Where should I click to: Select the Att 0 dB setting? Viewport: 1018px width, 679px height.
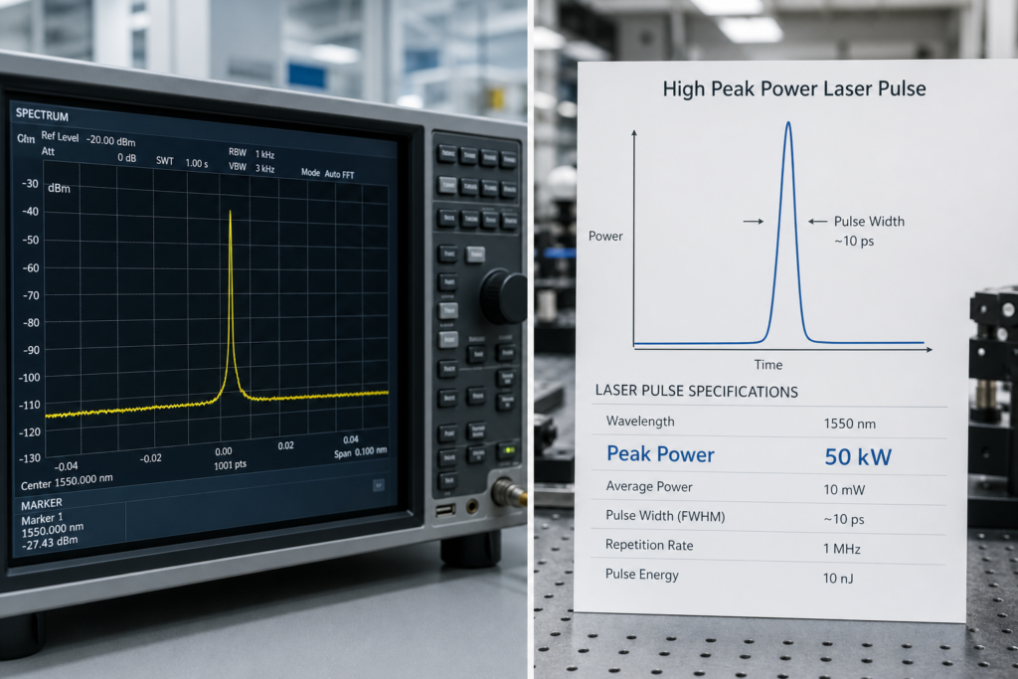pos(88,154)
